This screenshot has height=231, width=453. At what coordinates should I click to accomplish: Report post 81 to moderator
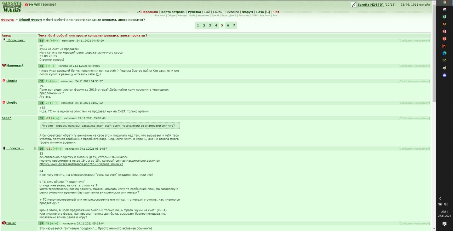[x=414, y=41]
